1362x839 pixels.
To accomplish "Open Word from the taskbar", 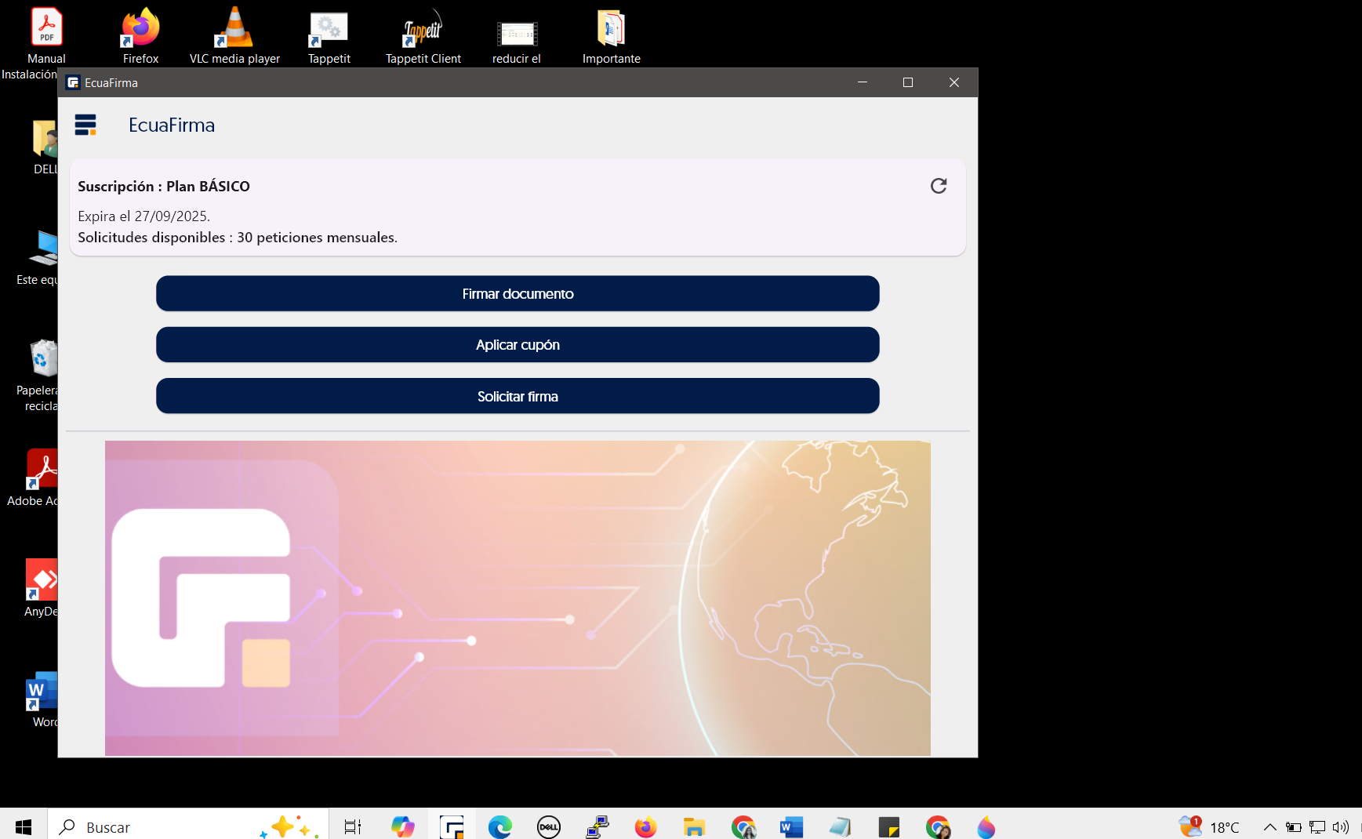I will point(791,826).
